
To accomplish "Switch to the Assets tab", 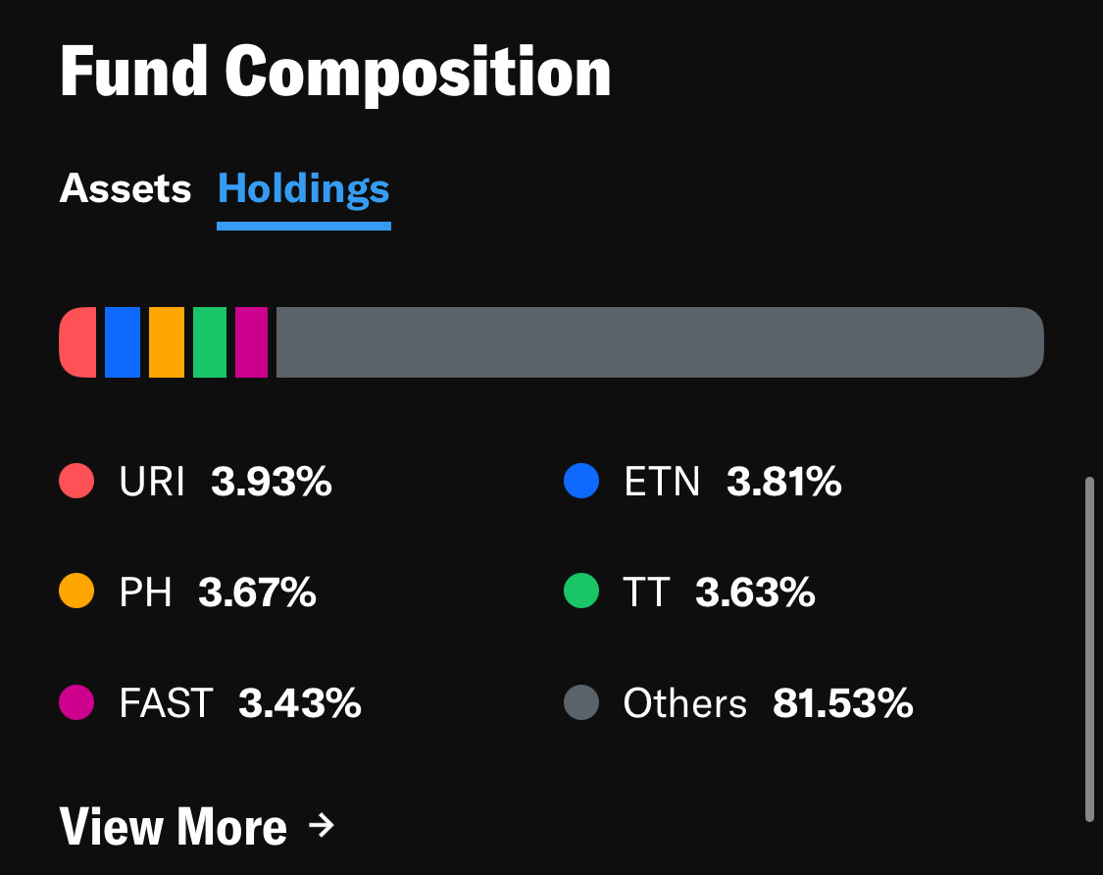I will pyautogui.click(x=125, y=189).
